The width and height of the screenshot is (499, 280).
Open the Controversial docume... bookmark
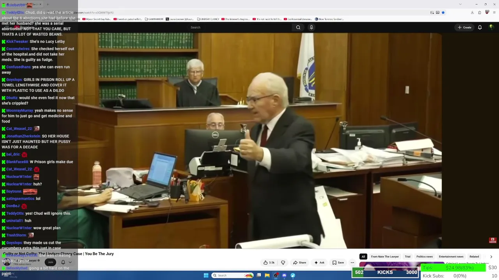tap(298, 19)
